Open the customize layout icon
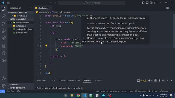The image size is (175, 98). 155,3
